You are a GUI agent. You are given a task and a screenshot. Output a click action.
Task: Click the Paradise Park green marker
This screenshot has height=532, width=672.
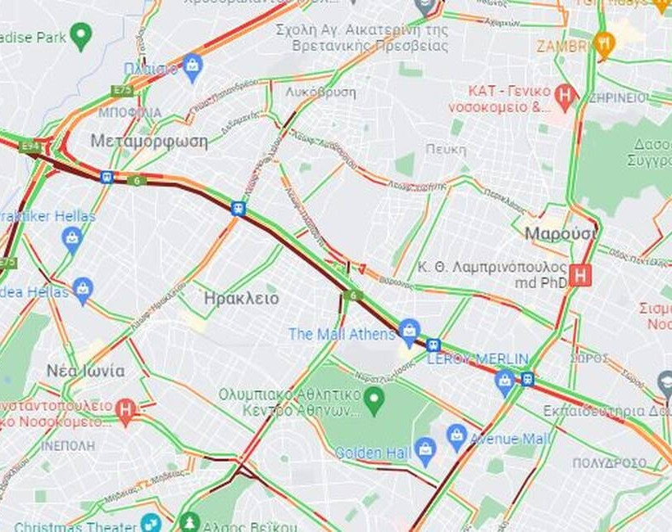pyautogui.click(x=81, y=36)
